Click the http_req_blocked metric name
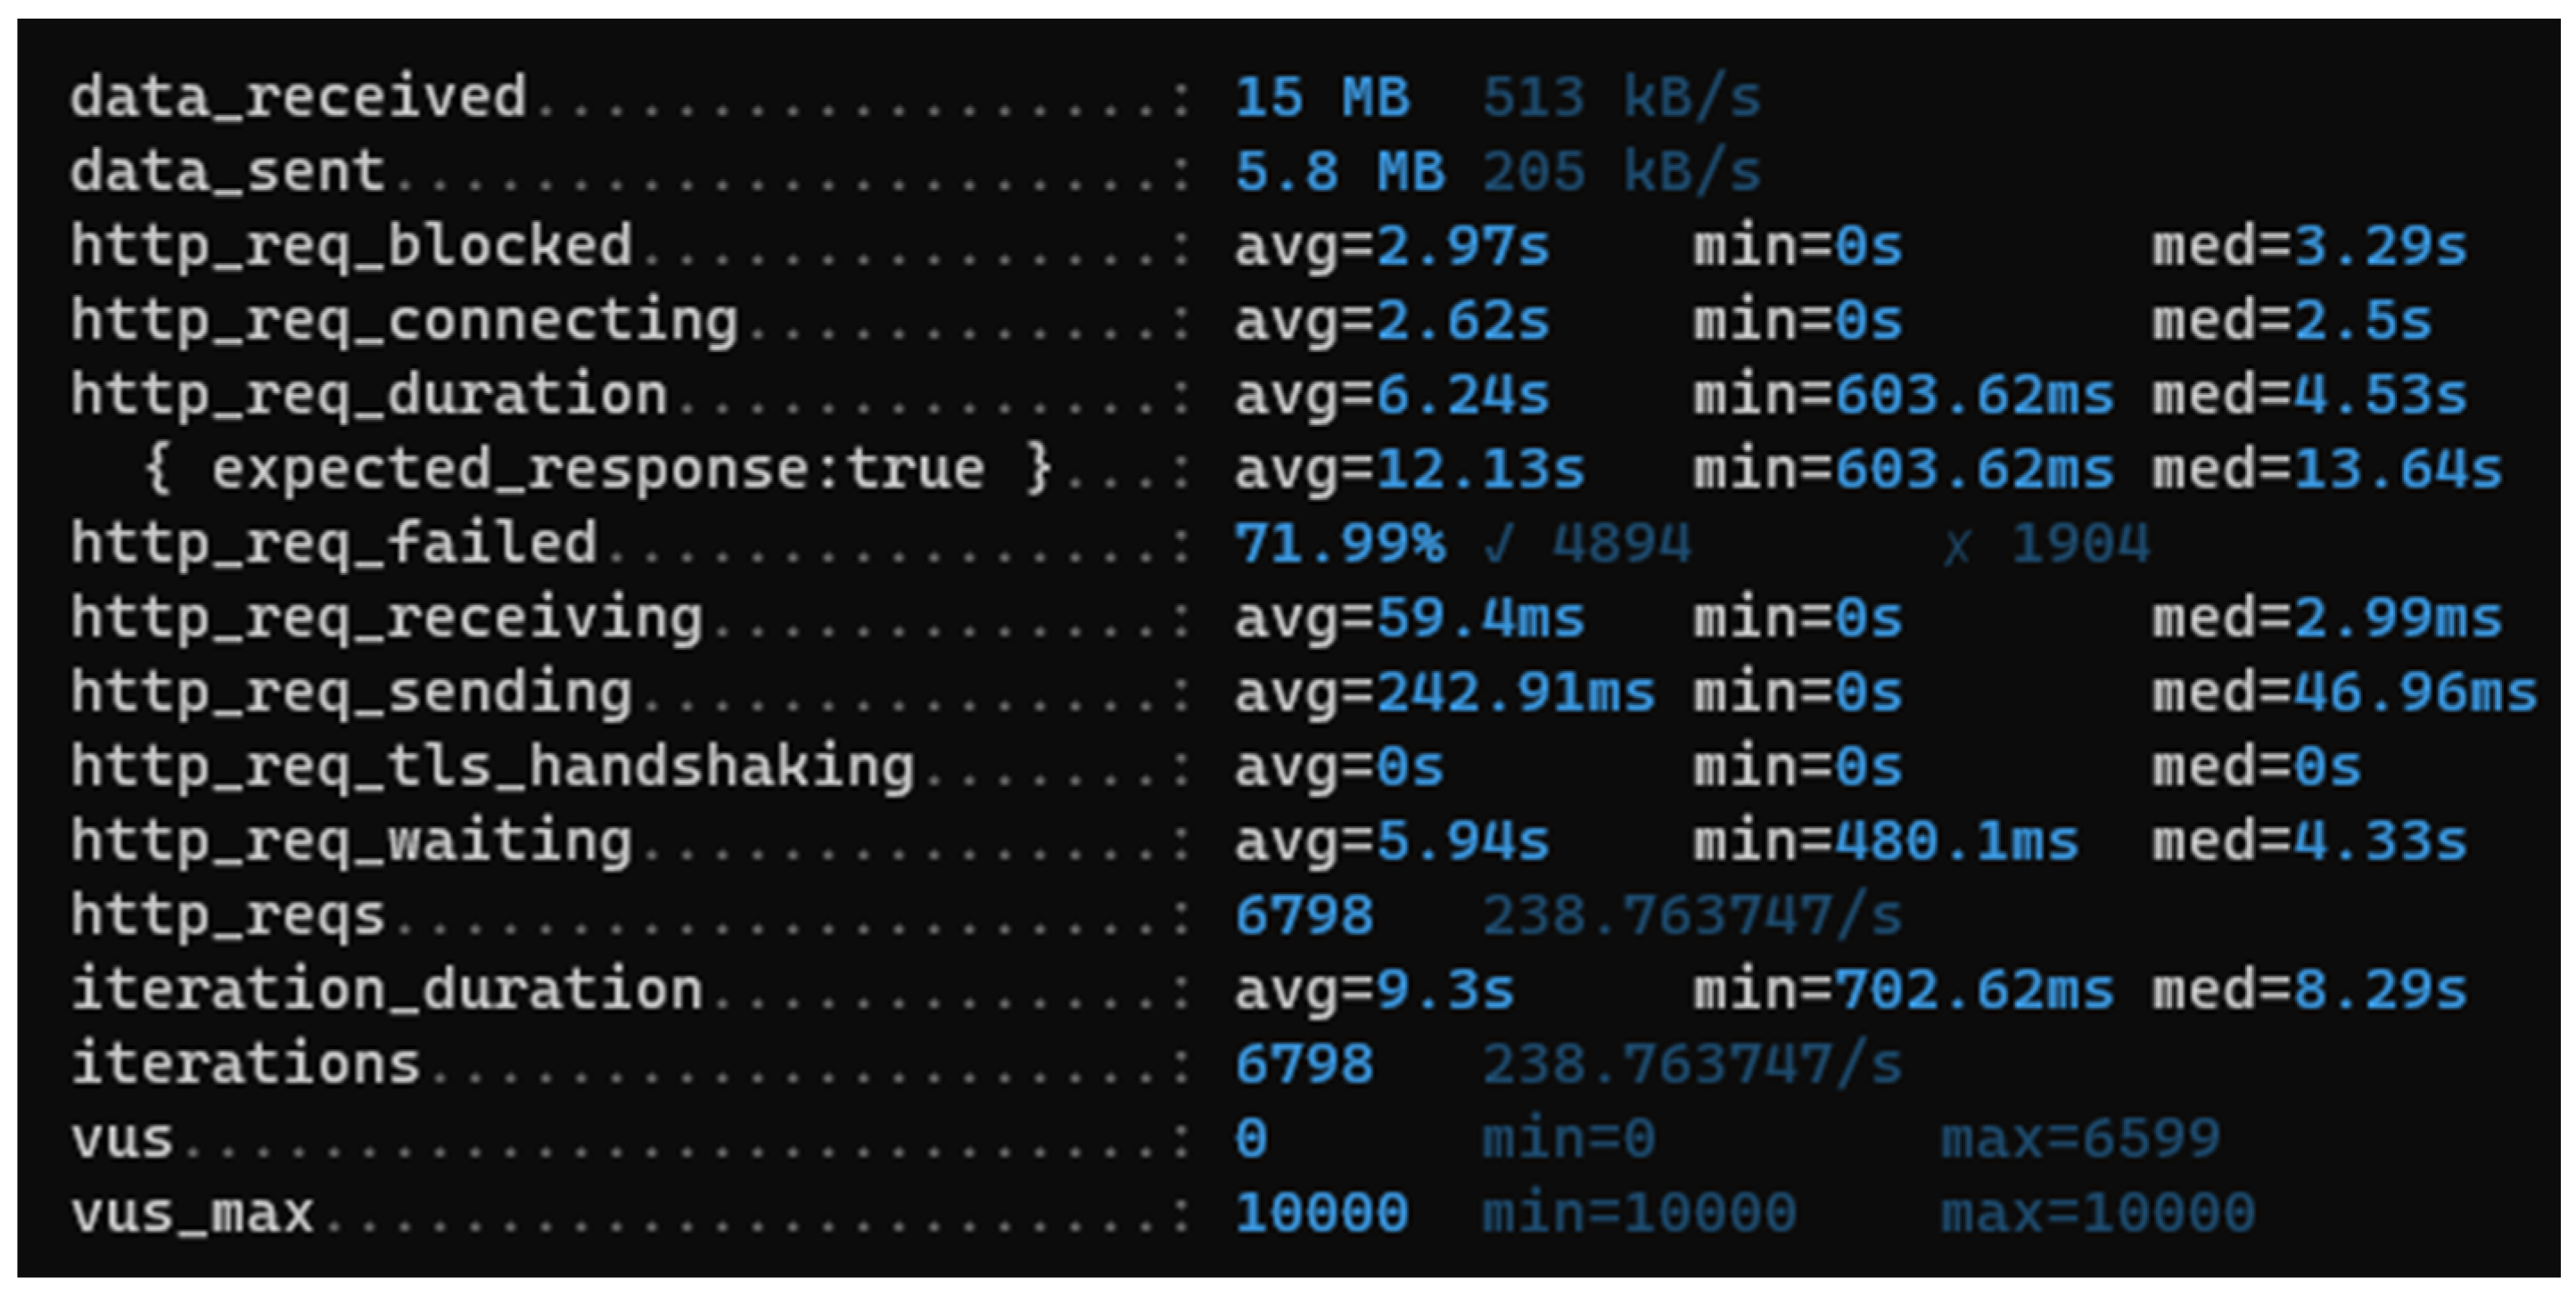The height and width of the screenshot is (1295, 2576). [351, 246]
